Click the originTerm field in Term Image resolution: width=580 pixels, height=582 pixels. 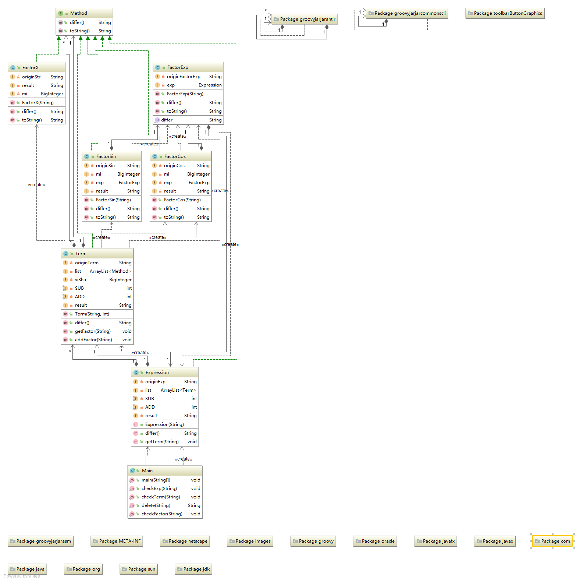(x=97, y=263)
